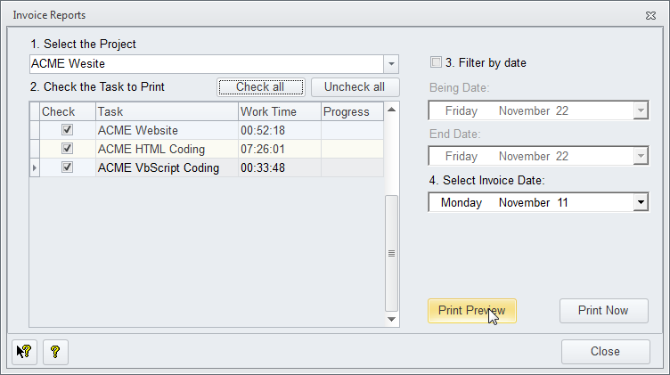Enable the Filter by date checkbox
This screenshot has width=670, height=375.
point(436,62)
